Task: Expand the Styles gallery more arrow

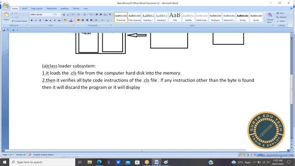Action: pos(264,21)
